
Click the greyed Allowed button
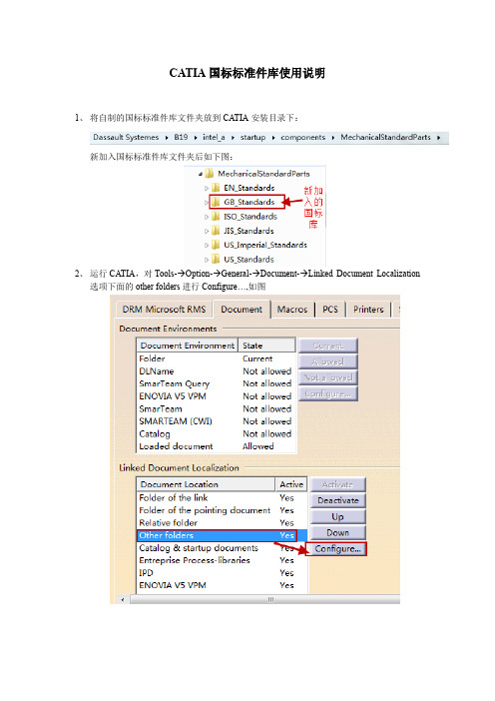click(328, 361)
